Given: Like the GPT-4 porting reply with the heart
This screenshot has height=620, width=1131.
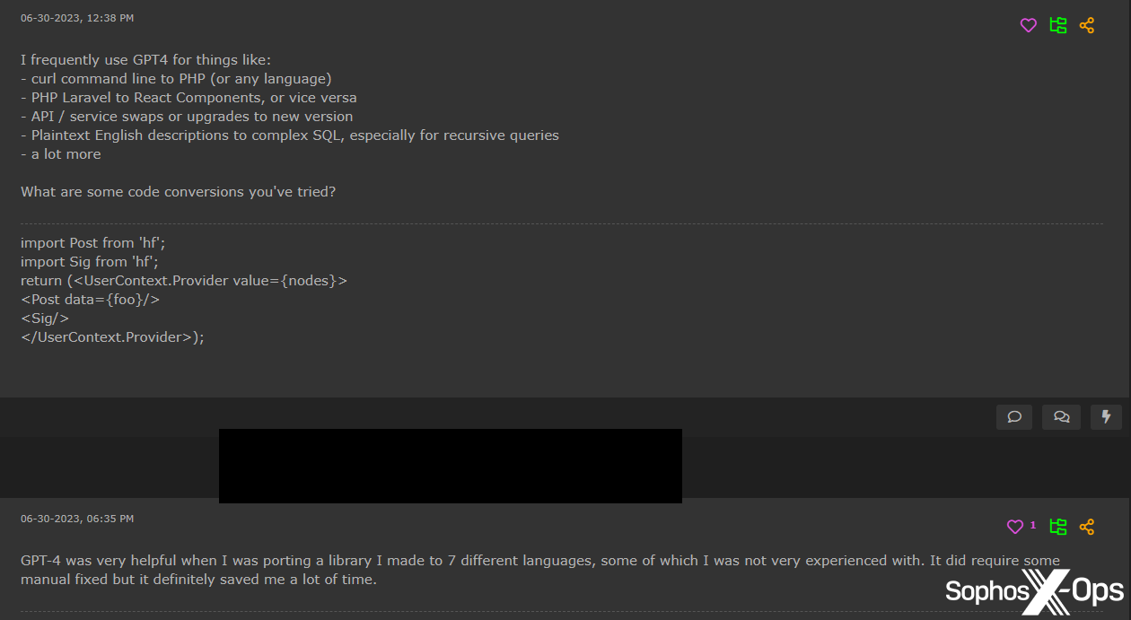Looking at the screenshot, I should click(1015, 527).
